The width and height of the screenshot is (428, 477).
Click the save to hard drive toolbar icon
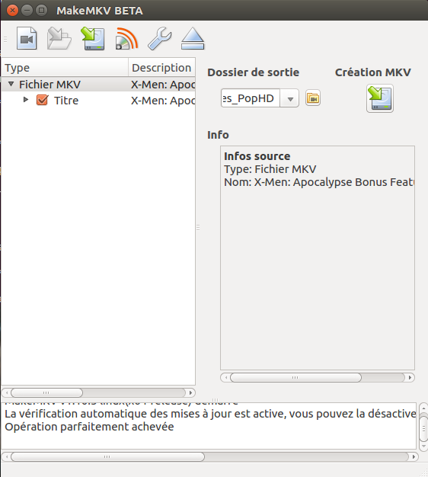[x=93, y=38]
